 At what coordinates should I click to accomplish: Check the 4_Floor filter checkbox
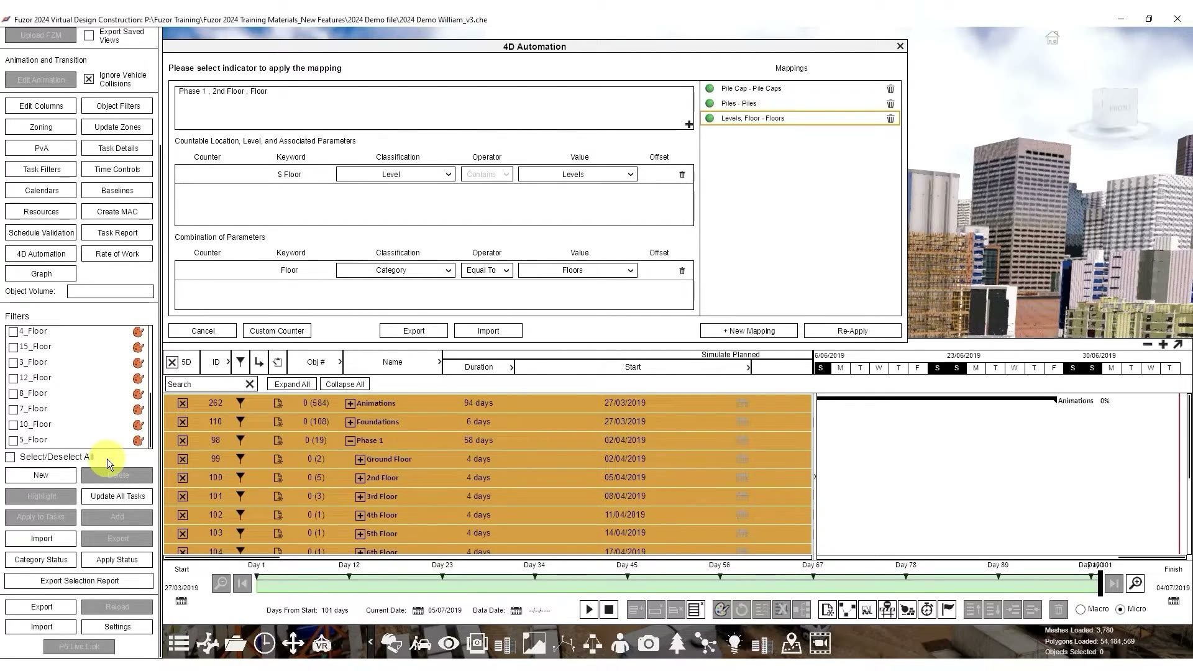pos(13,332)
